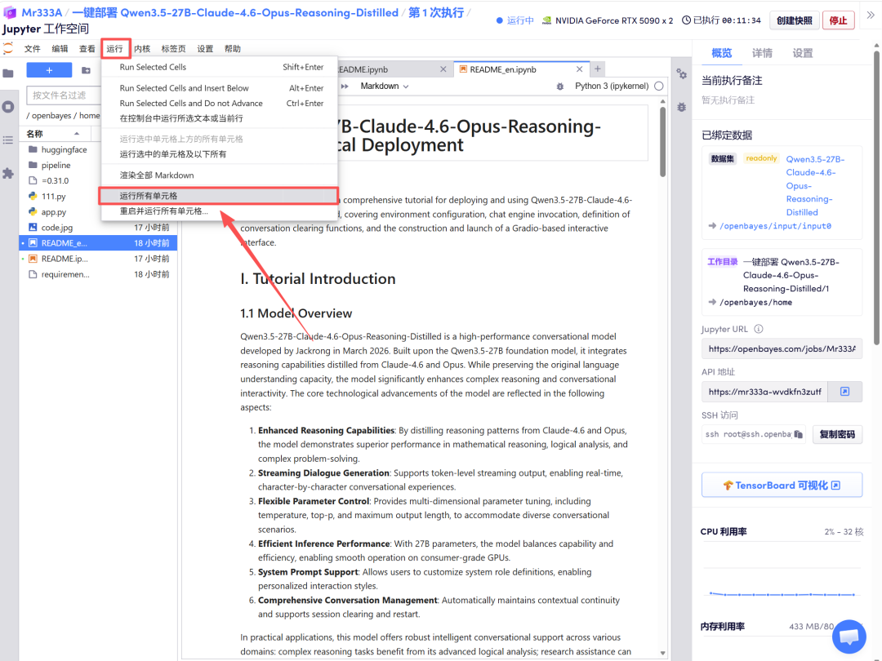Open the Qwen3.5-27B dataset link
This screenshot has width=882, height=661.
pyautogui.click(x=816, y=185)
